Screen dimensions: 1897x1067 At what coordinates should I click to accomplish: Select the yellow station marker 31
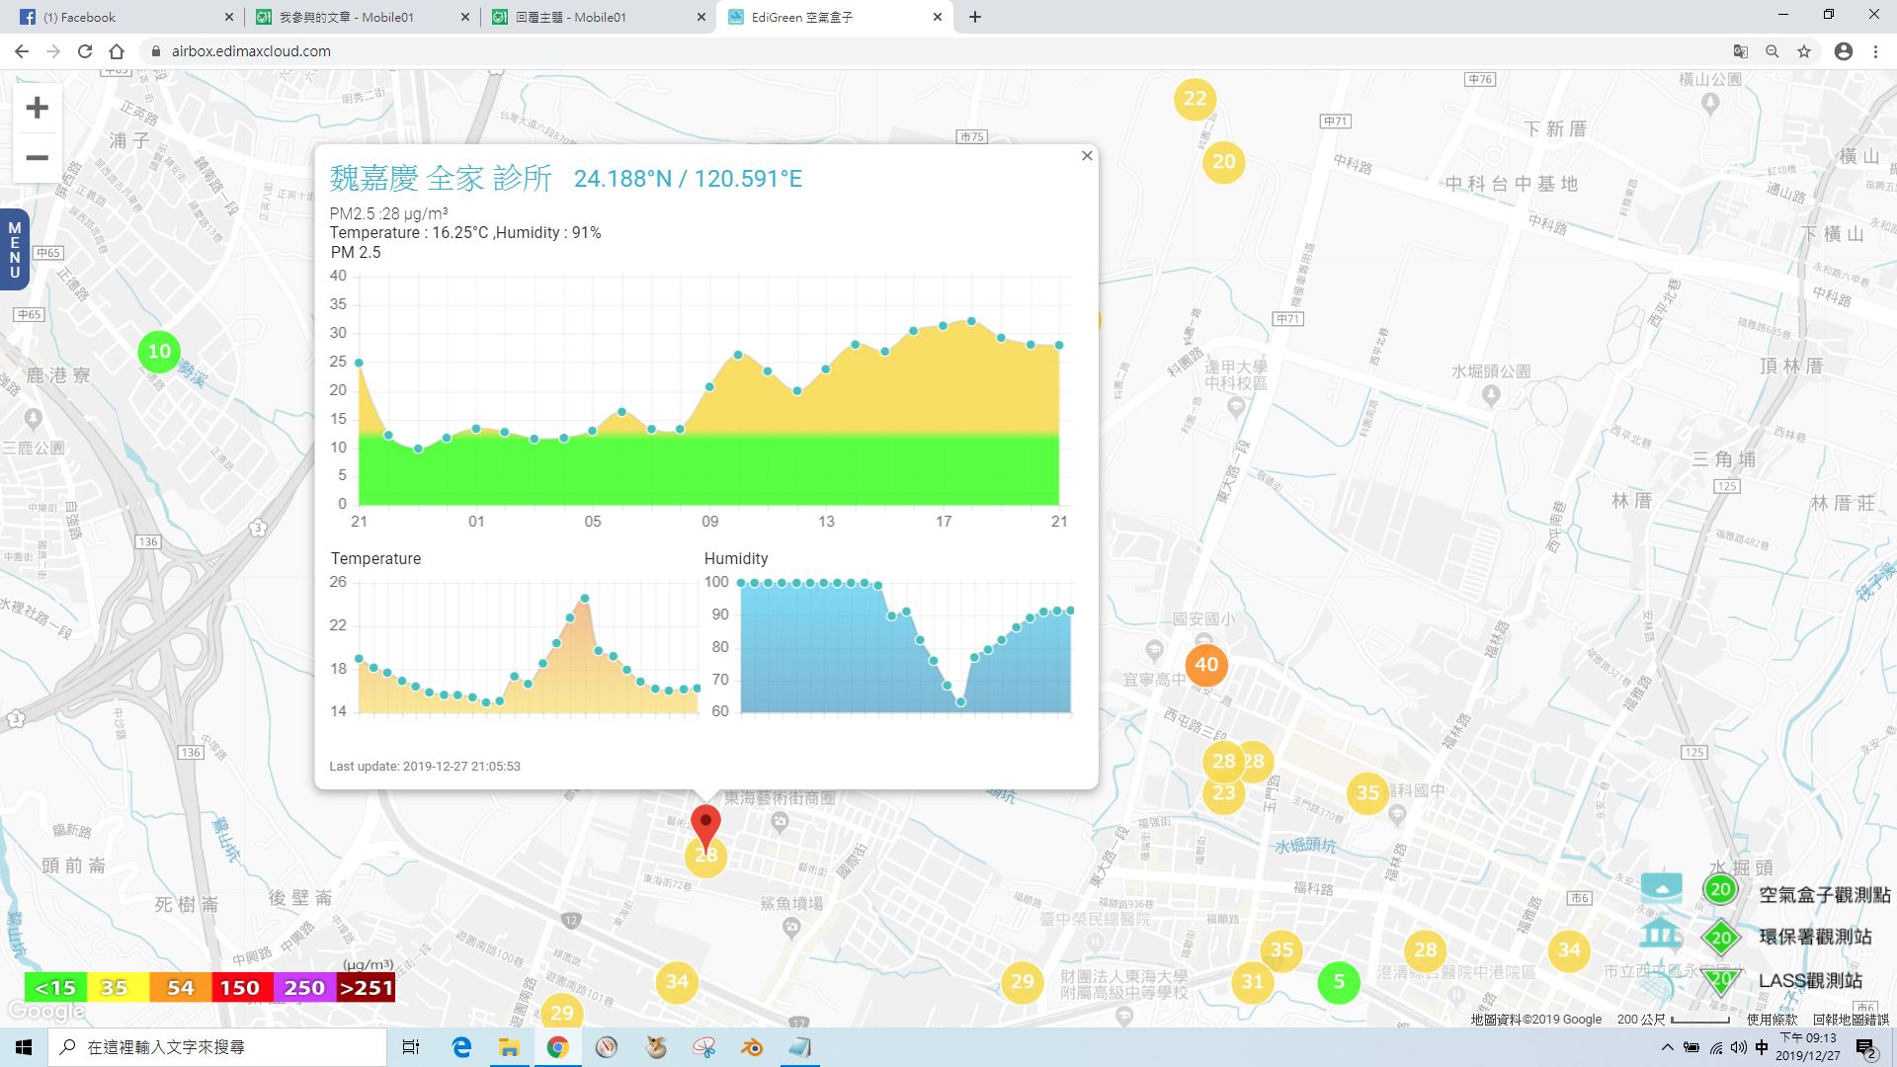[x=1252, y=982]
